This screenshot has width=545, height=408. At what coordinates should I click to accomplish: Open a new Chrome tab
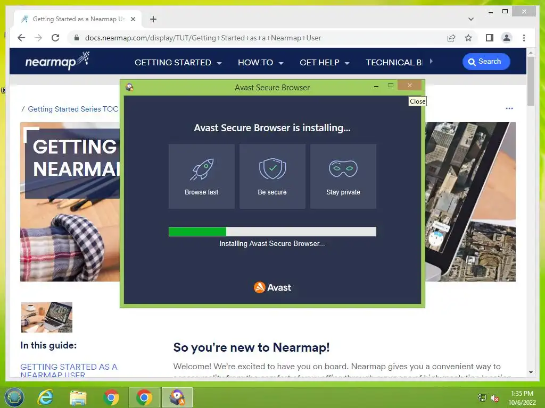(153, 19)
